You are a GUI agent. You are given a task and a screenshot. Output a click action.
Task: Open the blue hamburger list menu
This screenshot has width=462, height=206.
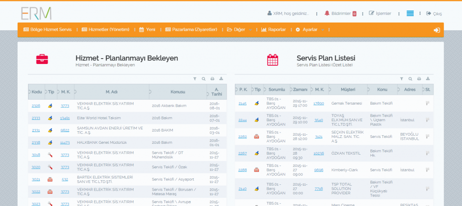click(410, 14)
